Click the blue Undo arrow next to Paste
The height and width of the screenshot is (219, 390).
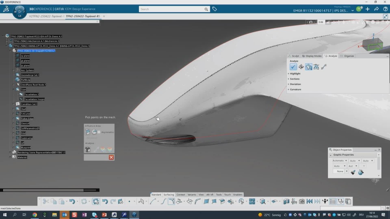(72, 202)
